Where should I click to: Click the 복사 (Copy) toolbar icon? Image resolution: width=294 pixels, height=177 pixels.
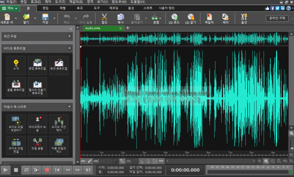click(x=120, y=18)
